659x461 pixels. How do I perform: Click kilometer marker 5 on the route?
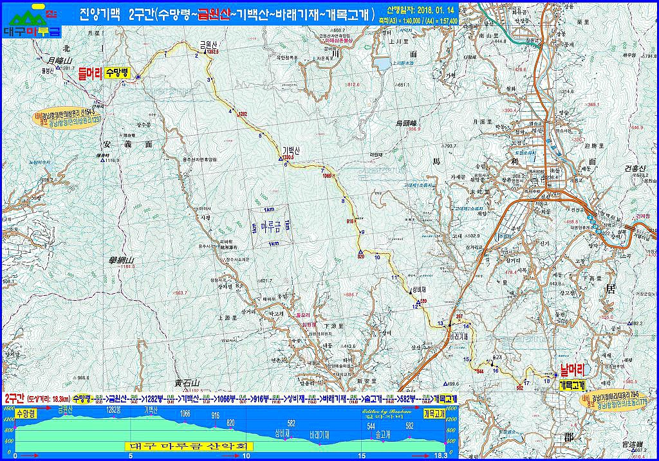(x=260, y=136)
